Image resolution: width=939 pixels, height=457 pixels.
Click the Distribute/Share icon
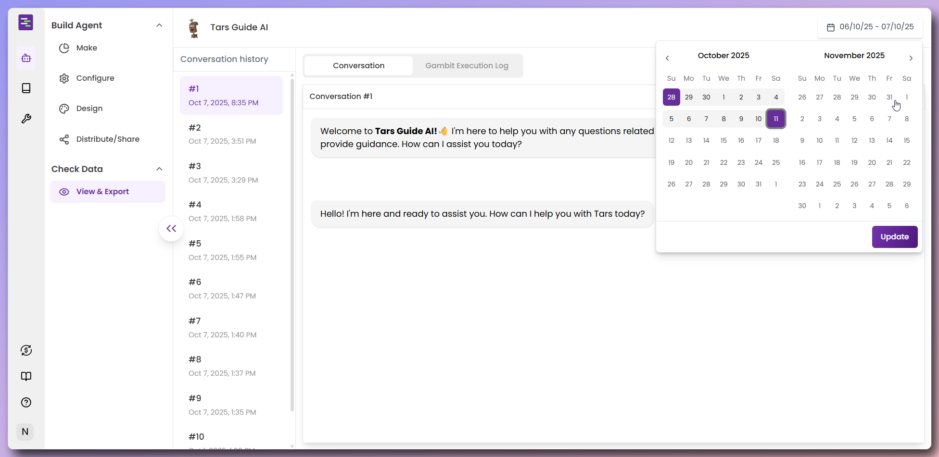pos(64,139)
